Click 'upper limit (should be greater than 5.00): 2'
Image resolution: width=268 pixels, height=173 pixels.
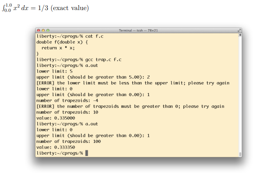coord(93,77)
